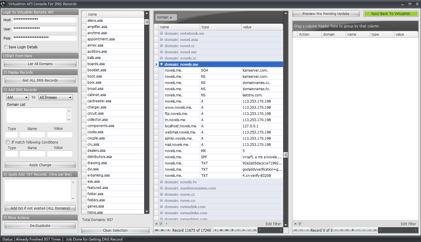Expand the domain: novel.cc group

[161, 45]
